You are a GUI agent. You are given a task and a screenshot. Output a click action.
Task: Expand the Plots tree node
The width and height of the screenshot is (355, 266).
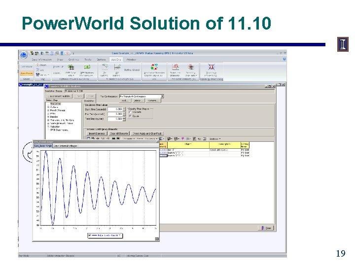click(x=48, y=114)
